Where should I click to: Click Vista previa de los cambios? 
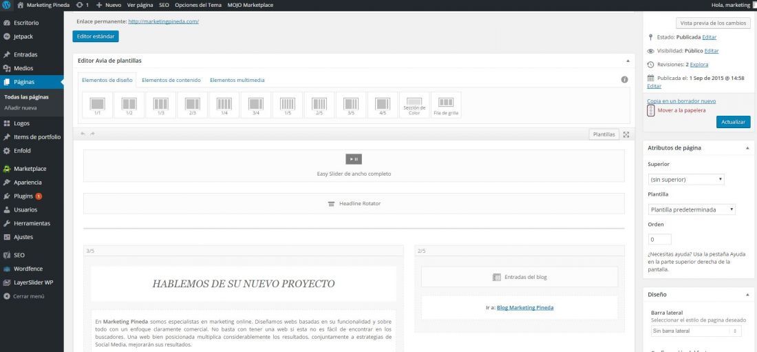coord(713,23)
